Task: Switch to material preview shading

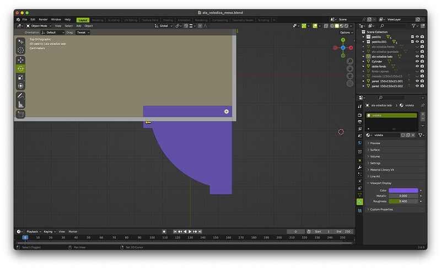Action: (x=341, y=26)
